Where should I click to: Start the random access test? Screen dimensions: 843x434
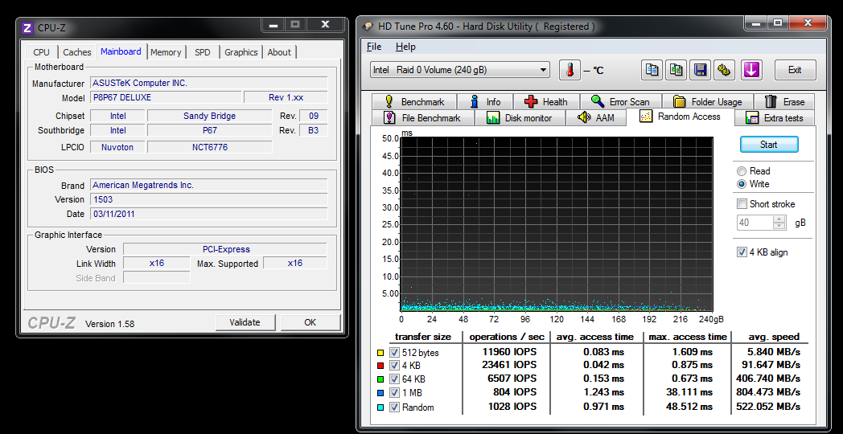[769, 145]
